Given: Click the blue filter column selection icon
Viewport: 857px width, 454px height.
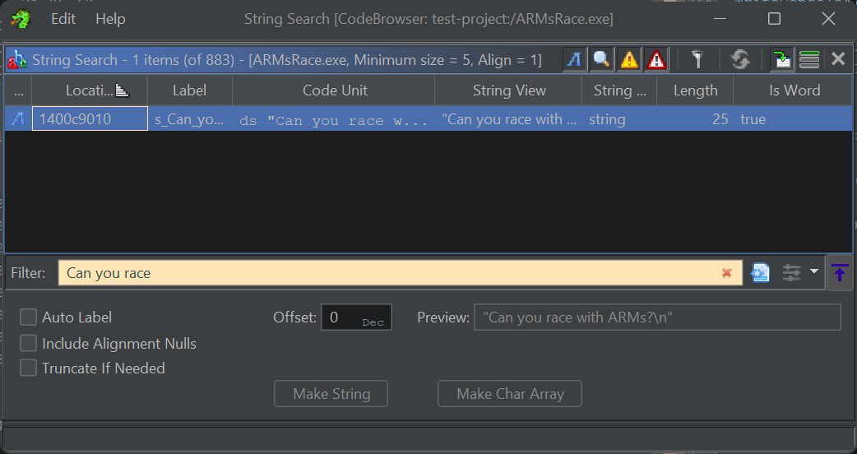Looking at the screenshot, I should coord(761,273).
